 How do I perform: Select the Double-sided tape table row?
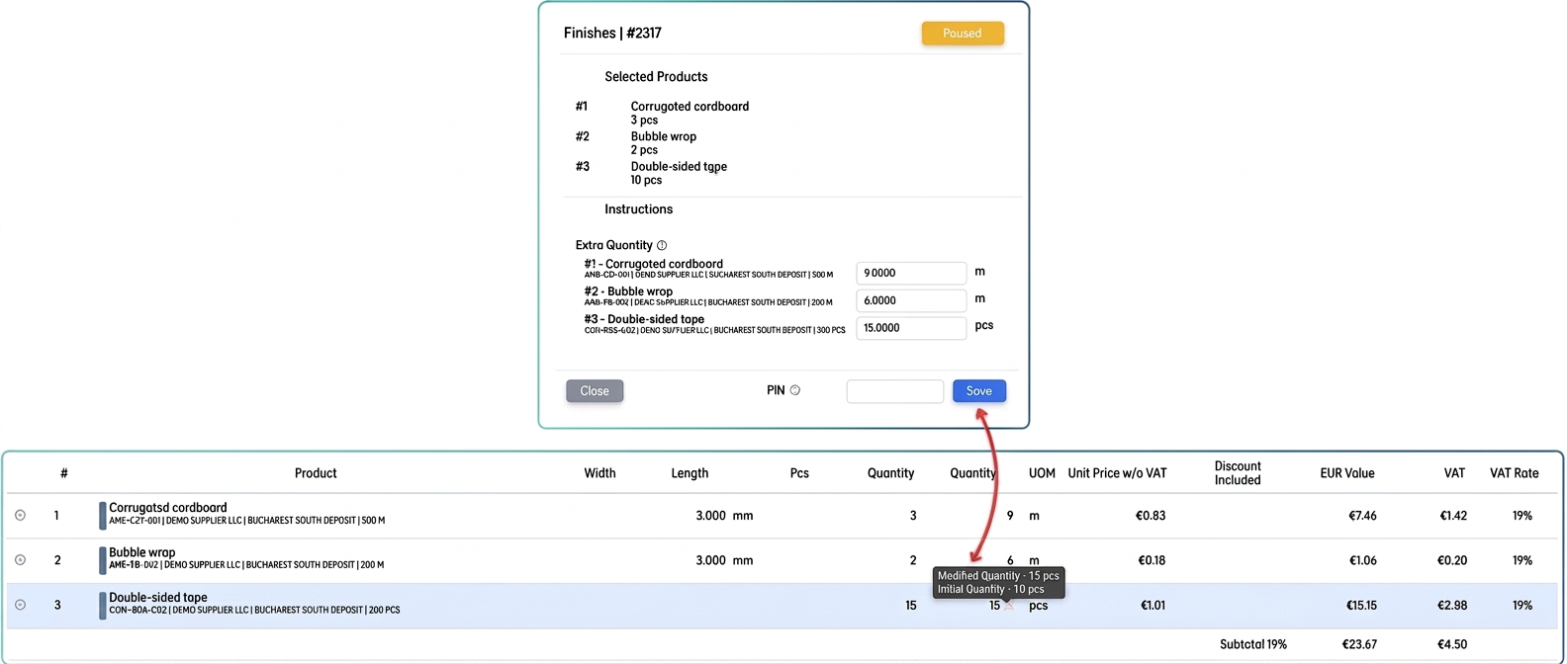point(782,606)
